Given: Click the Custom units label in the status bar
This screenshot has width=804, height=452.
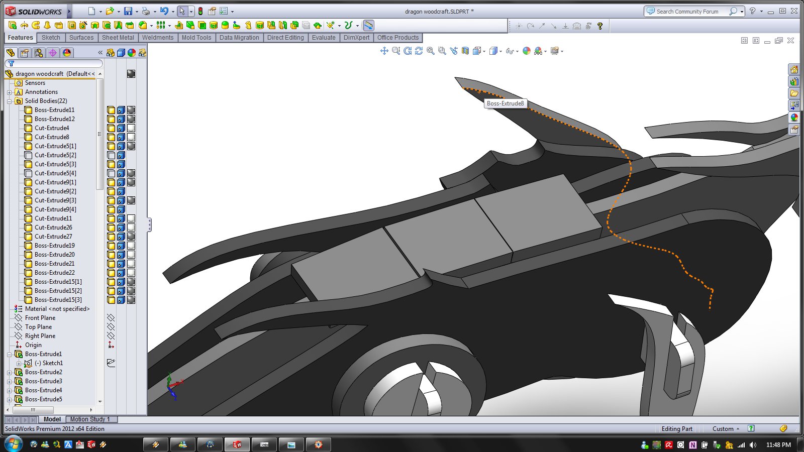Looking at the screenshot, I should tap(723, 429).
